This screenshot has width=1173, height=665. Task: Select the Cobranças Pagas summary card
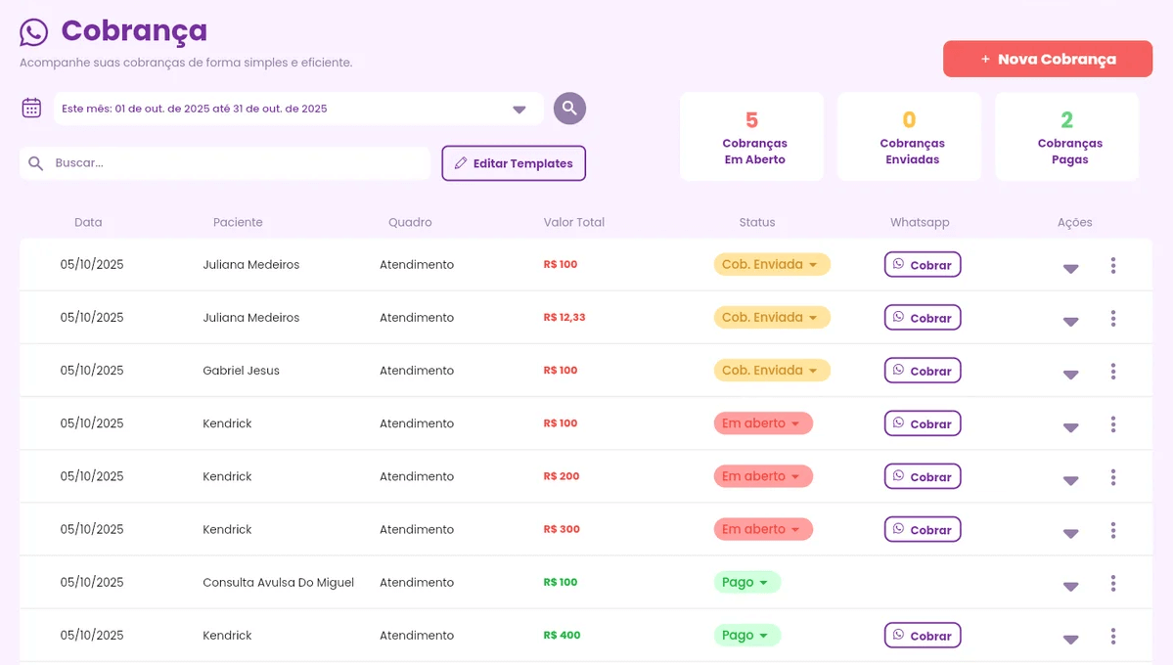point(1066,137)
